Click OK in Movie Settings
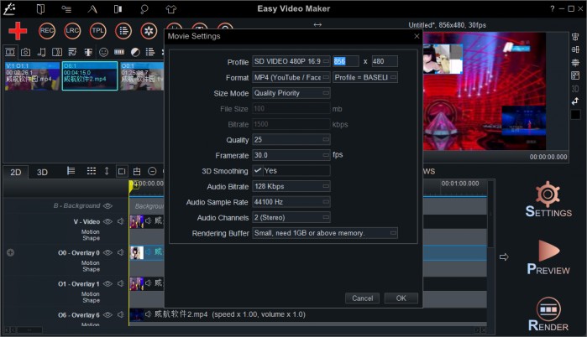587x337 pixels. point(401,298)
